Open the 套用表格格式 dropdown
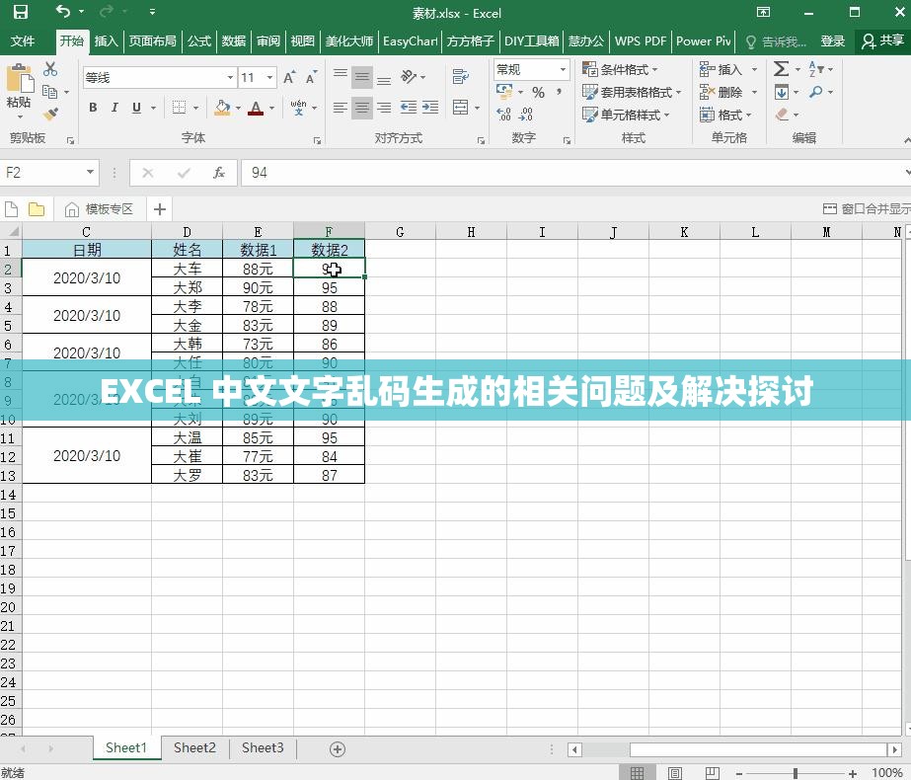Image resolution: width=911 pixels, height=780 pixels. click(632, 92)
